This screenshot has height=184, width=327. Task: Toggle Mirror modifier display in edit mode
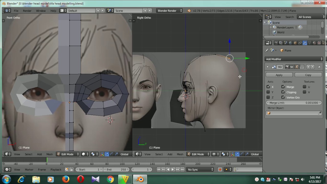[297, 67]
